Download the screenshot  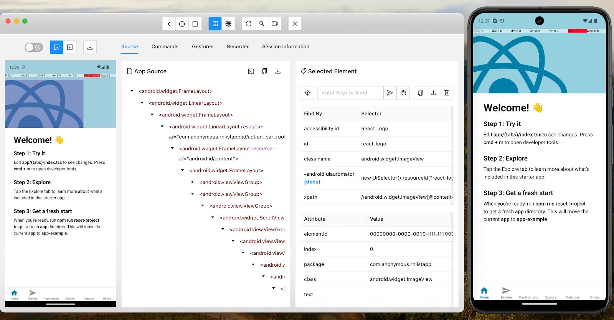90,47
